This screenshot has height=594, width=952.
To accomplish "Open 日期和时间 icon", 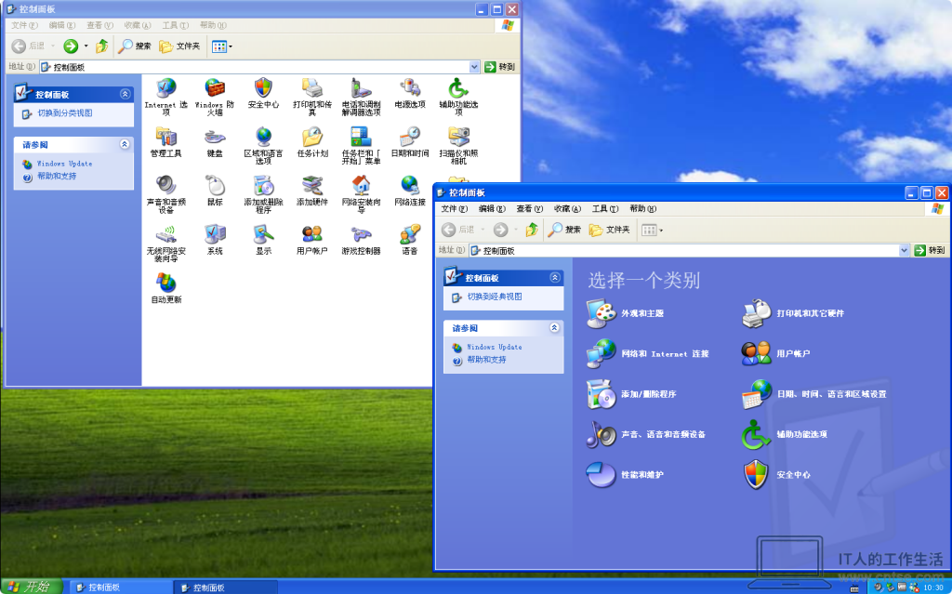I will pyautogui.click(x=410, y=141).
